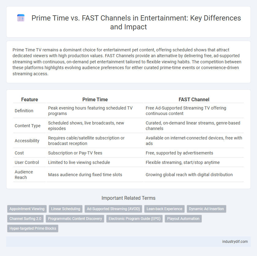Screen dimensions: 257x256
Task: Click the calendar icon beside the title
Action: tap(21, 18)
